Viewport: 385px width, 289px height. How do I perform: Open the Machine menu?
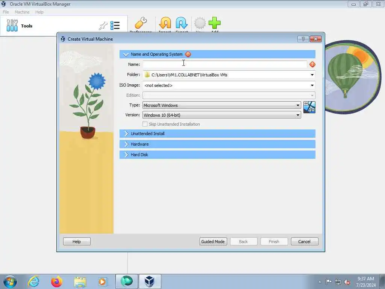tap(22, 12)
